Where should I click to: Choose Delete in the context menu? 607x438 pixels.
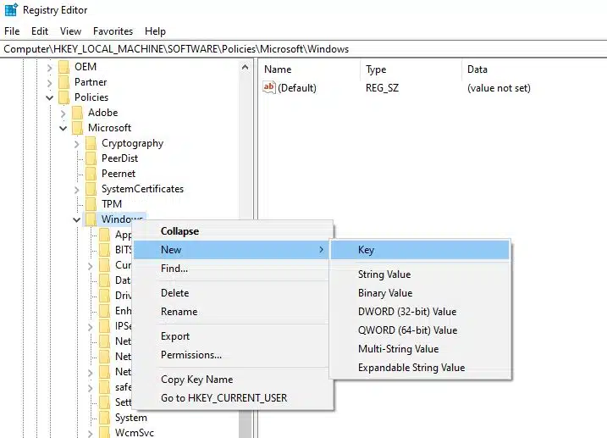tap(233, 293)
